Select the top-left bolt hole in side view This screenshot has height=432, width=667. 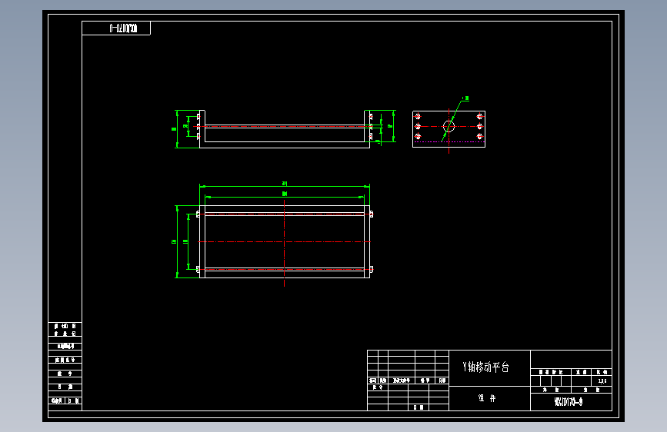point(418,116)
